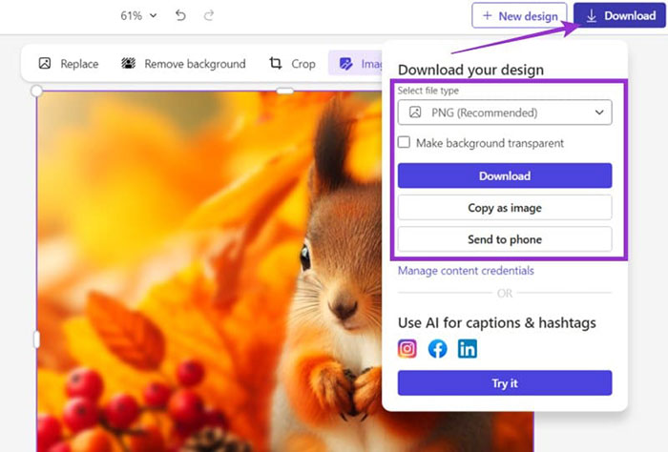Select Copy as image option
668x452 pixels.
(x=504, y=208)
